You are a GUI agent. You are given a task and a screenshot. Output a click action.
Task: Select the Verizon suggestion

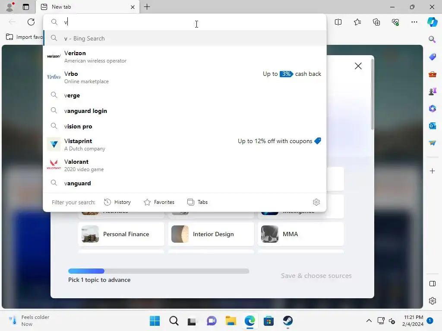coord(185,56)
